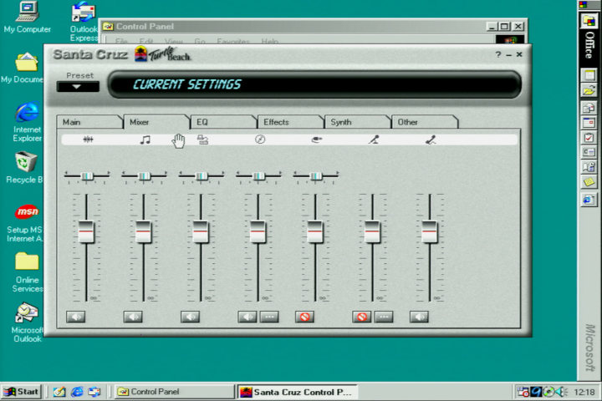Click the music note channel pan slider
The height and width of the screenshot is (401, 602).
tap(145, 175)
